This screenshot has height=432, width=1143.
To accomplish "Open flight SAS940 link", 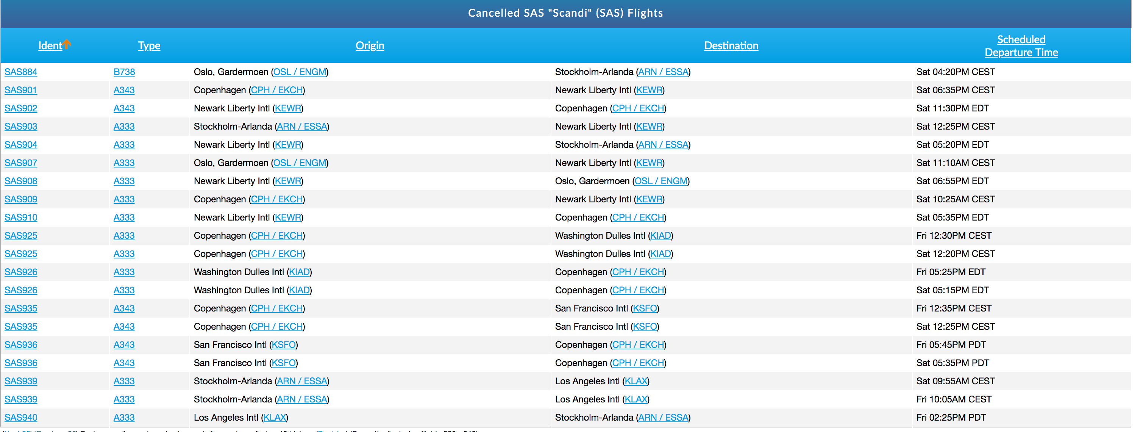I will [20, 418].
